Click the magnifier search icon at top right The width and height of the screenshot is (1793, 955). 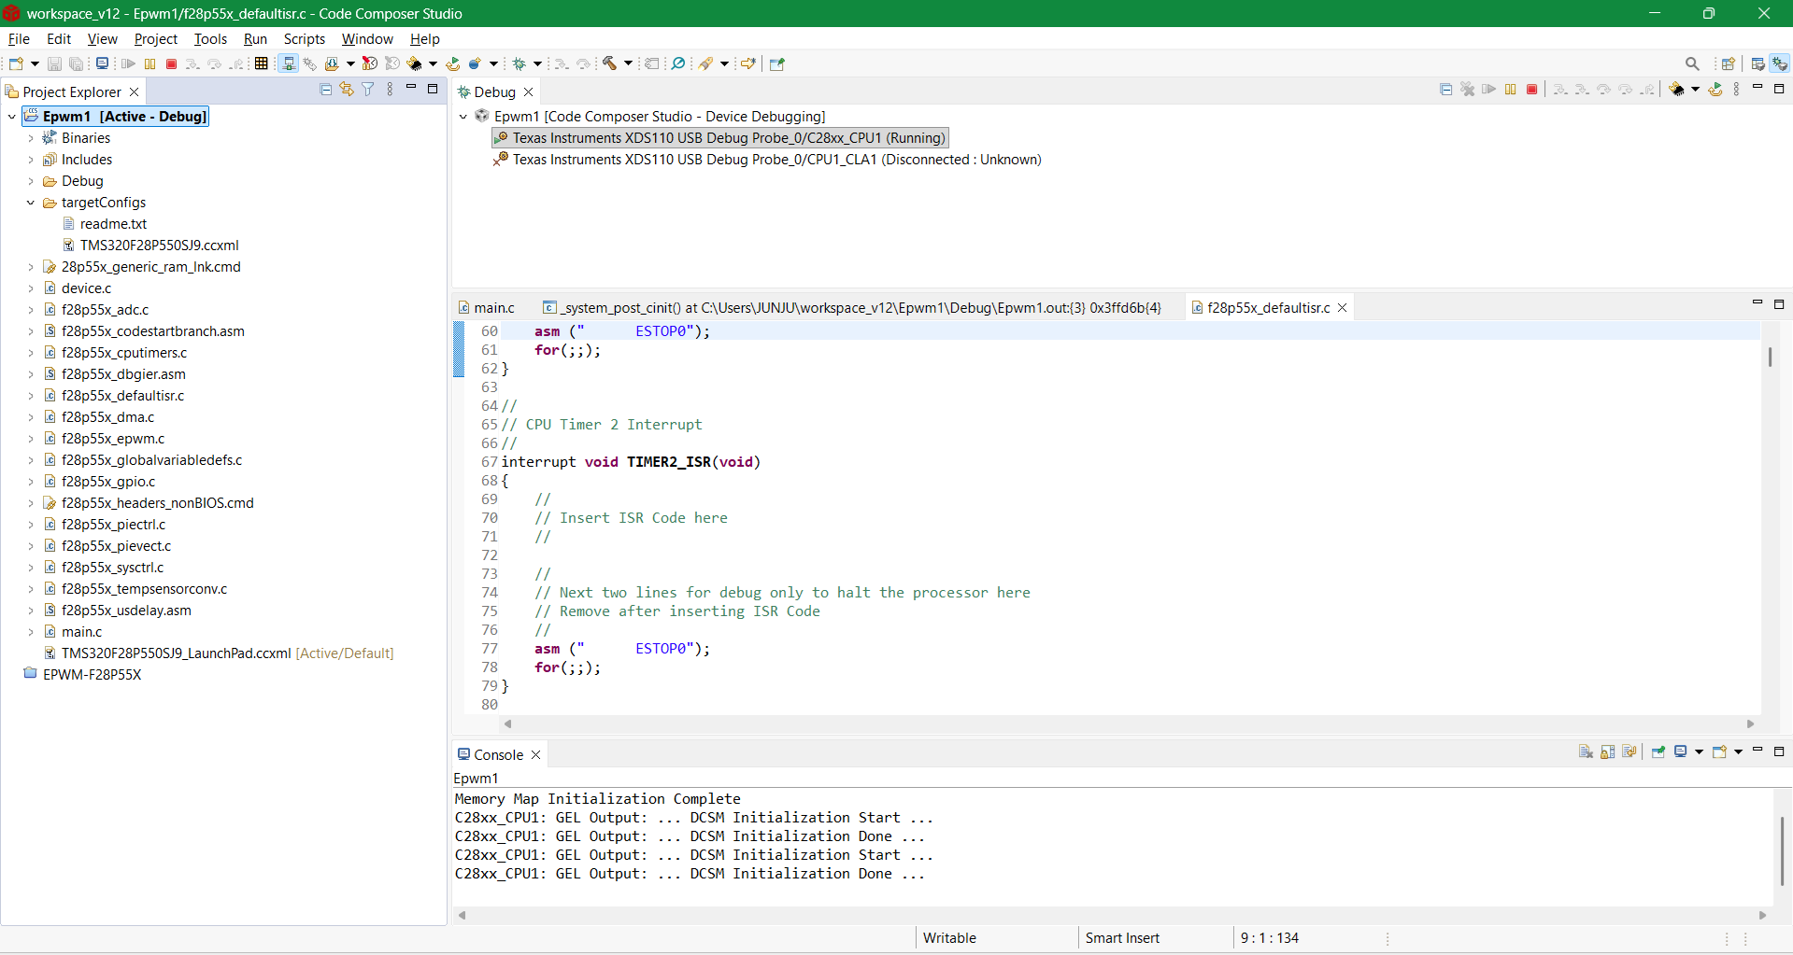click(1692, 63)
